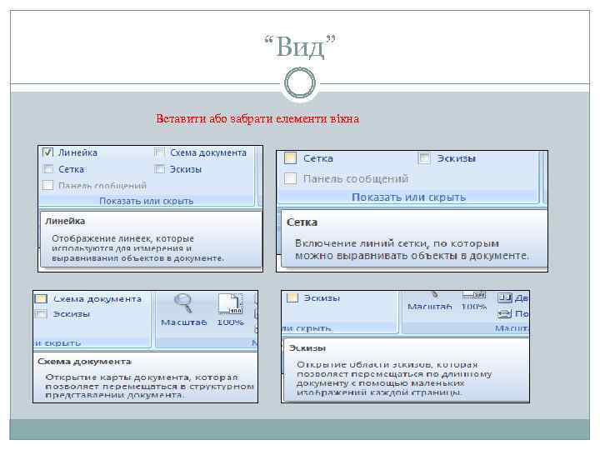Image resolution: width=600 pixels, height=450 pixels.
Task: Toggle Эскизы checkbox in the panel with Линейка tooltip
Action: (159, 168)
